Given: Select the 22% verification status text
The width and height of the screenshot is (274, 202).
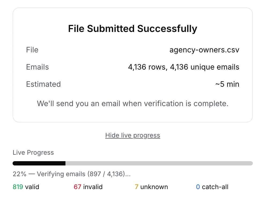Looking at the screenshot, I should 71,174.
